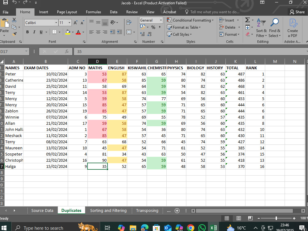Screen dimensions: 308x231
Task: Apply the red font color A
Action: point(78,32)
